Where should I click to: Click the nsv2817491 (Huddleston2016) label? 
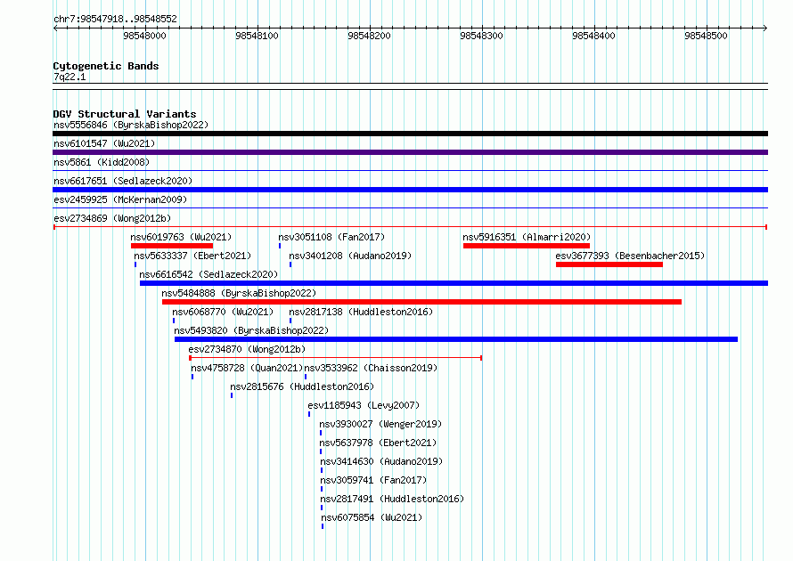[392, 499]
